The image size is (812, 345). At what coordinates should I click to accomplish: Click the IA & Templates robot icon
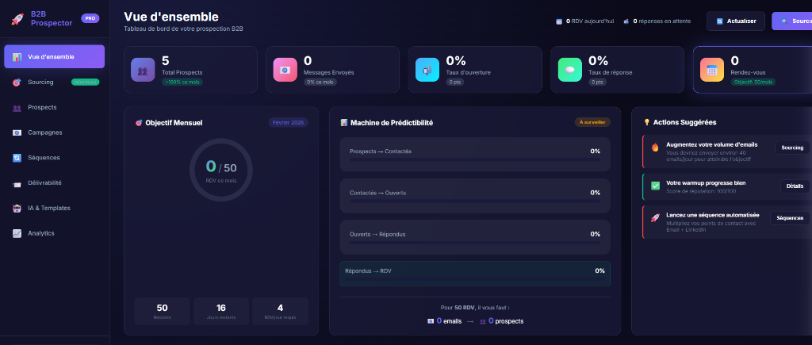17,209
